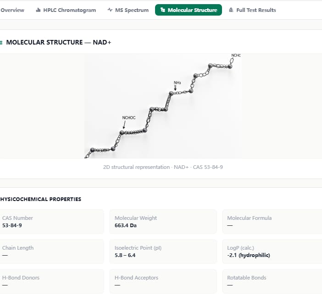Select the Molecular Structure tab
The height and width of the screenshot is (302, 322).
tap(189, 10)
